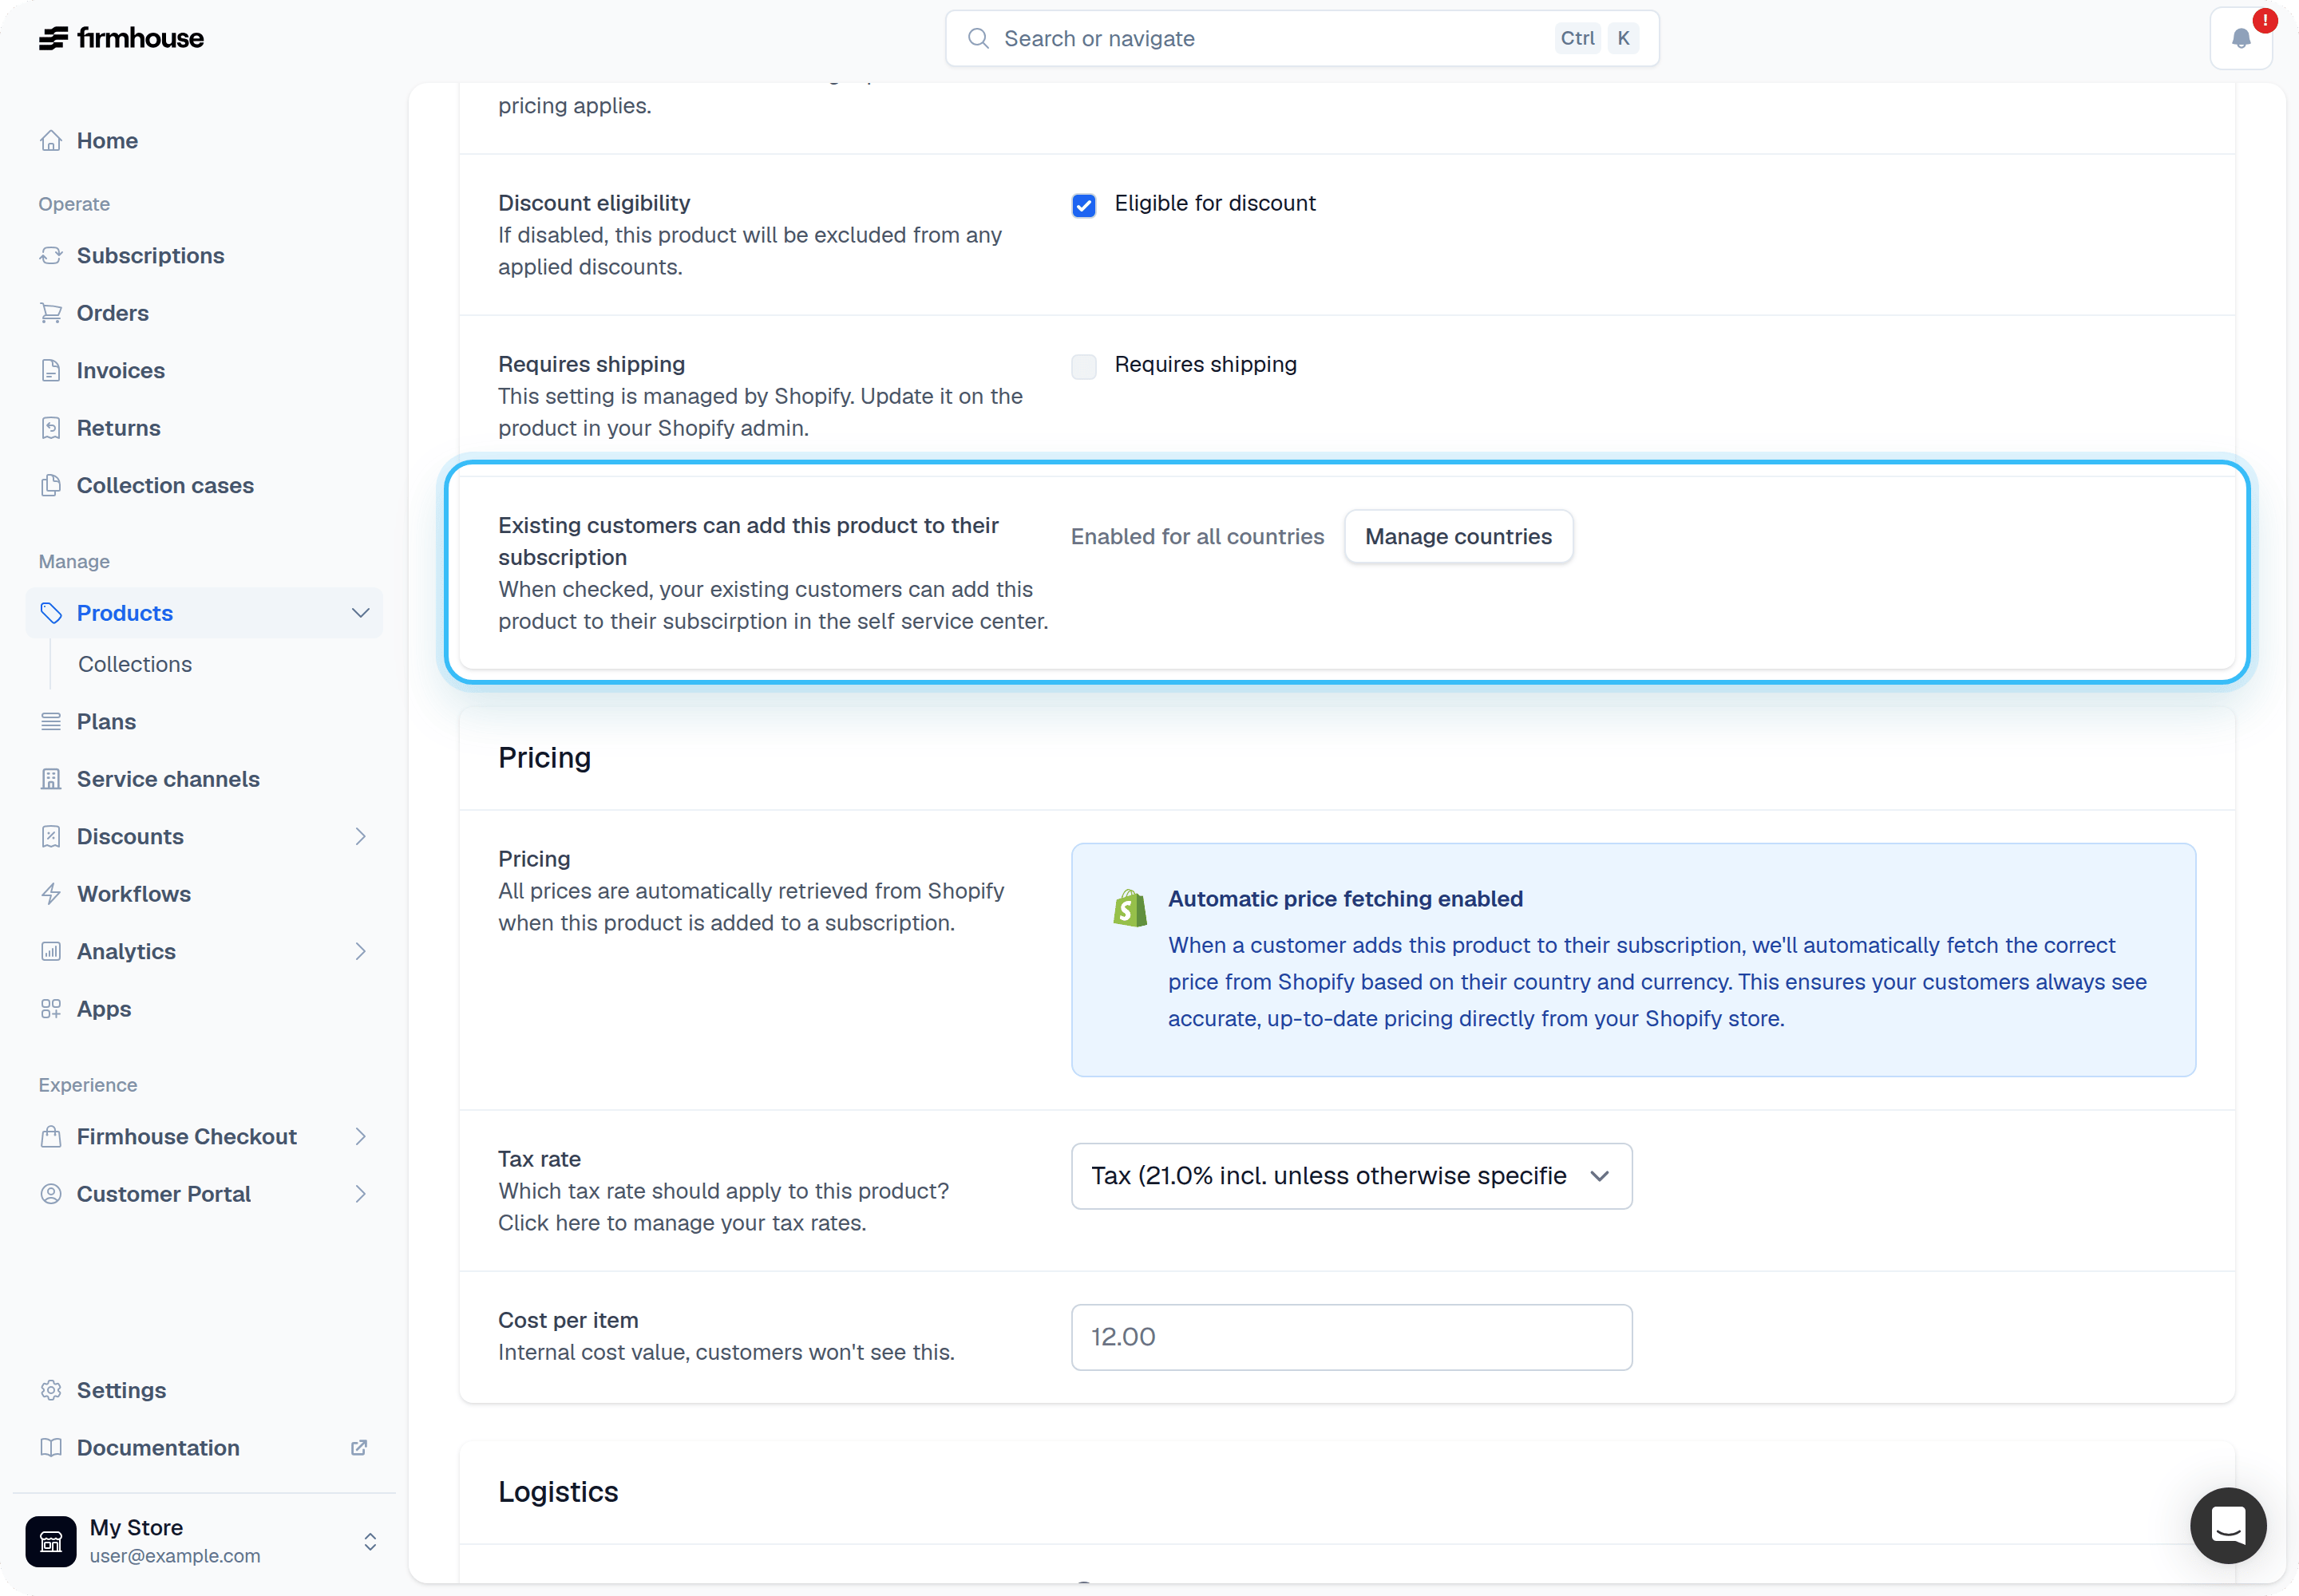Click the Orders cart icon
This screenshot has height=1596, width=2299.
coord(51,313)
